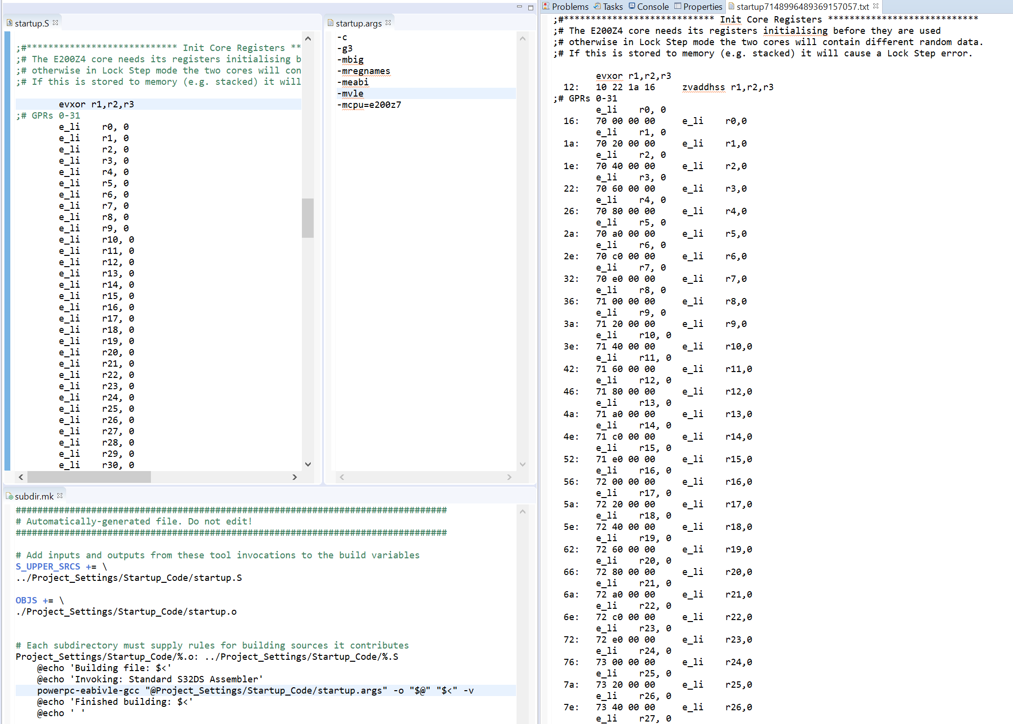Click the text file icon on the startup txt tab

point(731,6)
